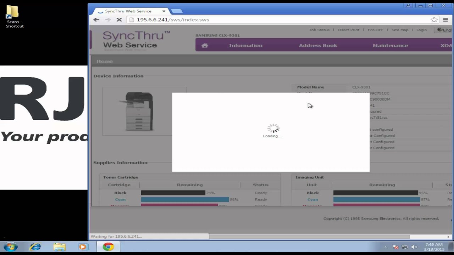Open the Information menu
454x255 pixels.
coord(245,45)
